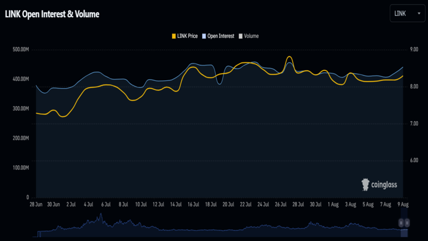Viewport: 428px width, 241px height.
Task: Click the 20 Jul date label
Action: tap(228, 204)
